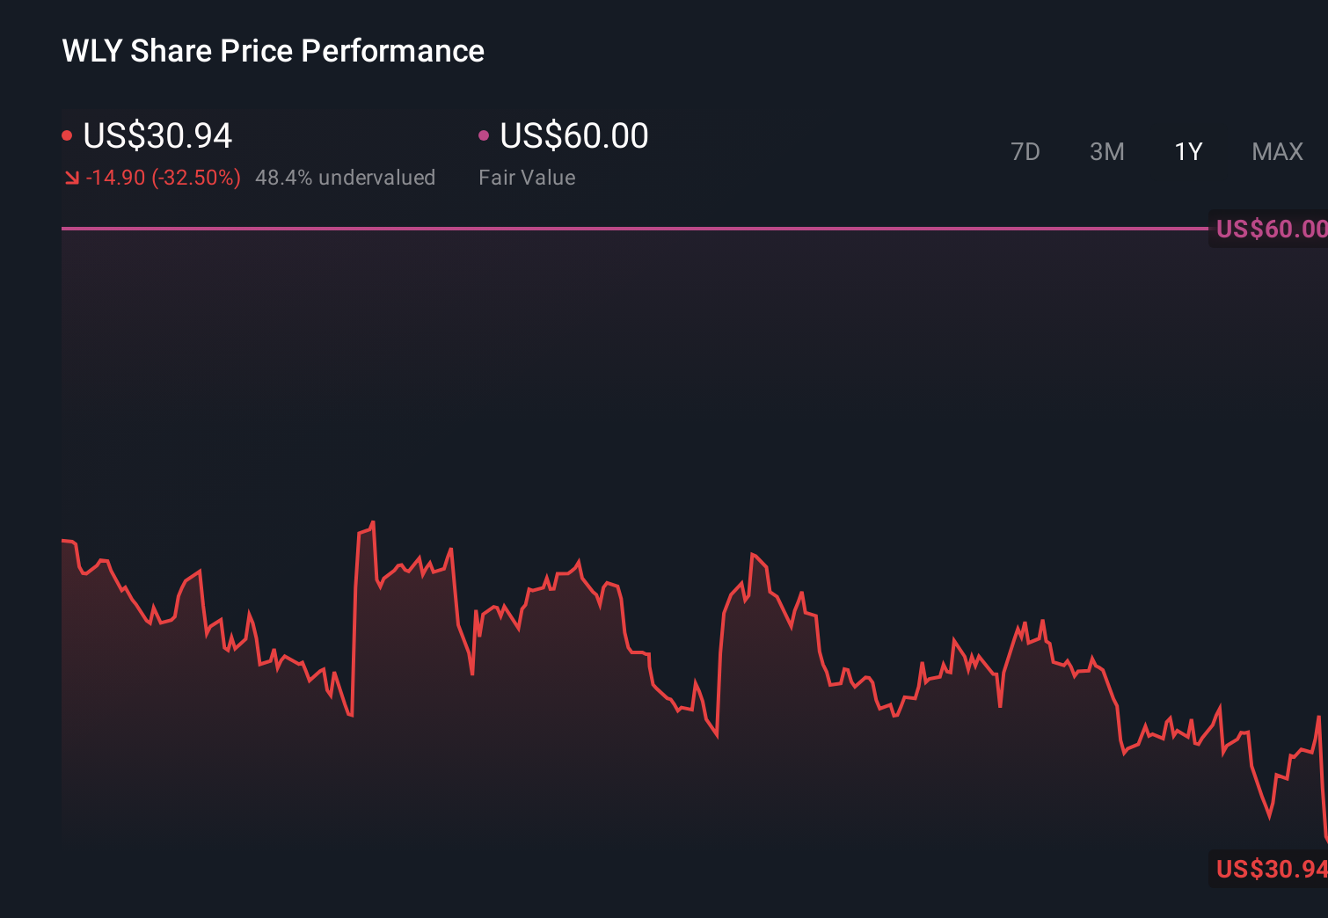Click the WLY Share Price Performance title

coord(273,51)
